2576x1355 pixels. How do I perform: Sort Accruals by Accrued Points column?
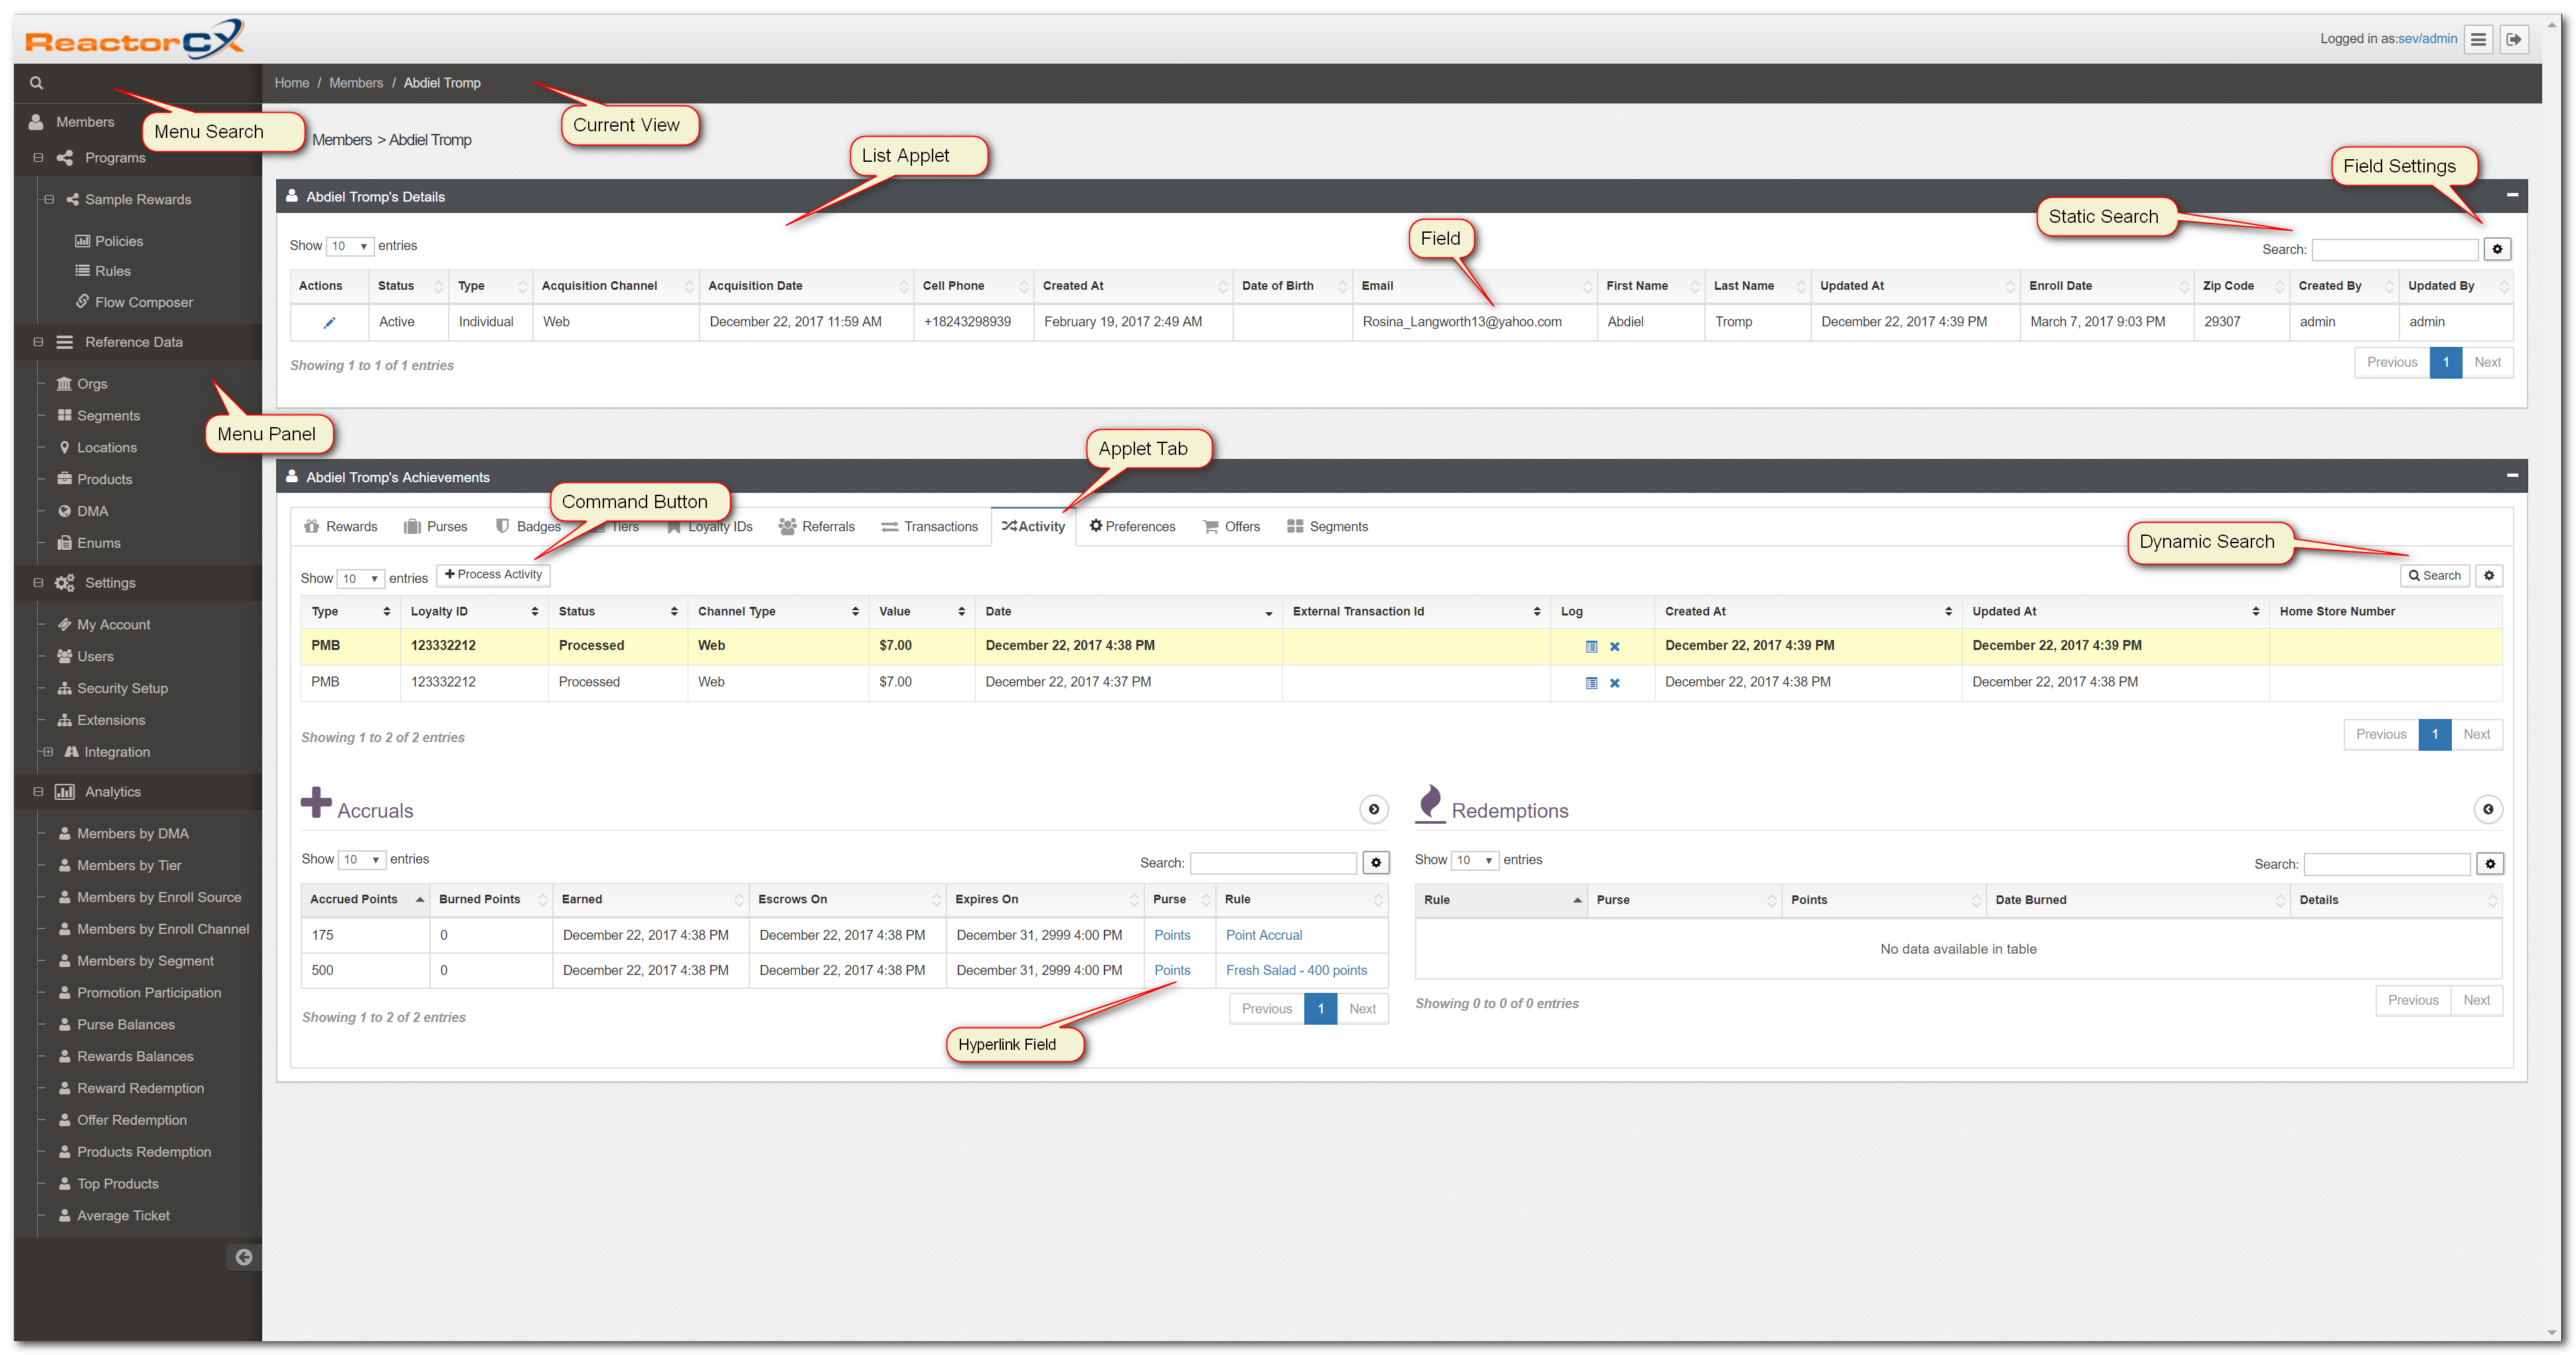[x=365, y=899]
